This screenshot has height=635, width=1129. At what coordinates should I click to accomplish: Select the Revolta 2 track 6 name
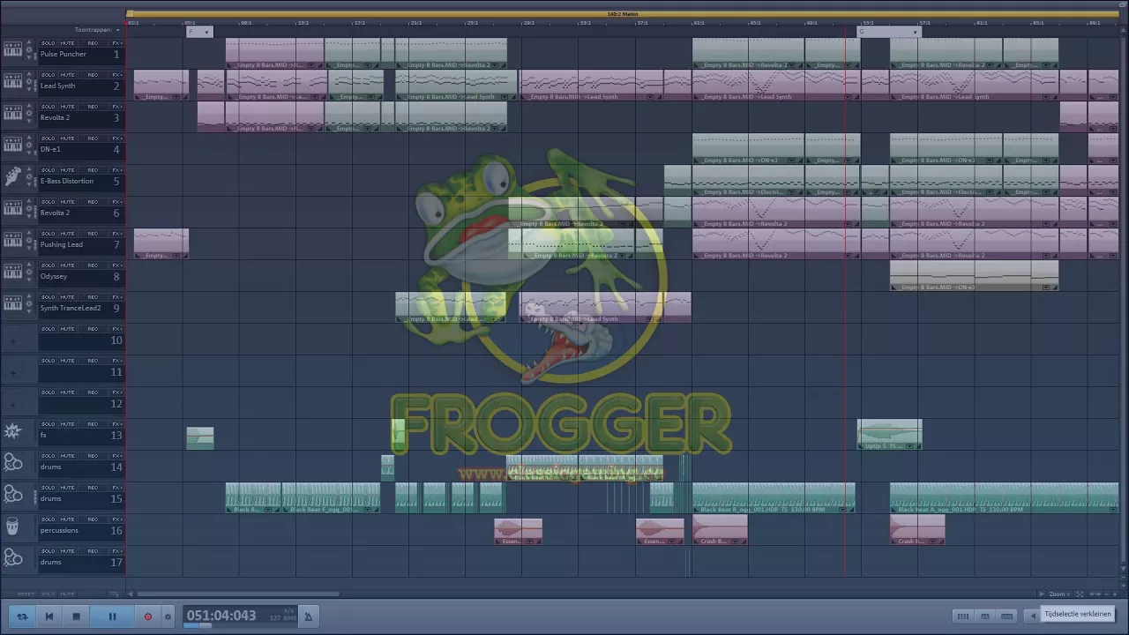(55, 213)
